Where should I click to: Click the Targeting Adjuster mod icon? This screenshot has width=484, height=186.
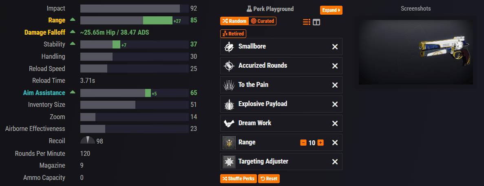tap(229, 162)
